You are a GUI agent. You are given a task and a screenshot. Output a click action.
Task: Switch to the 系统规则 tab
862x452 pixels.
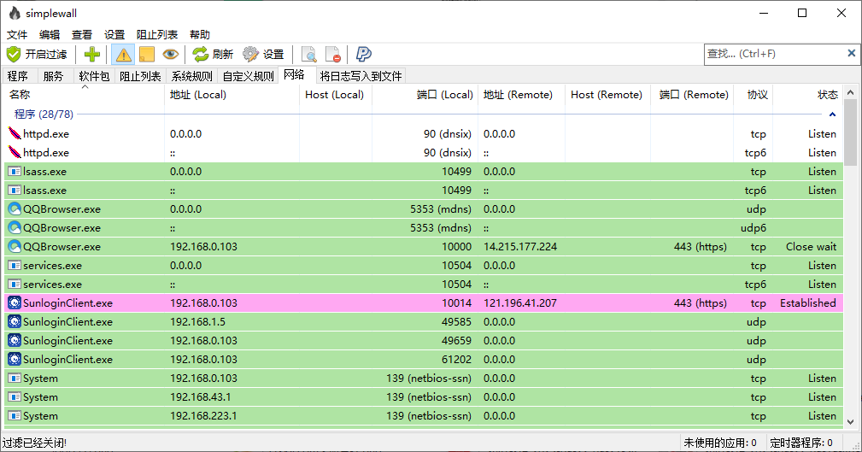[x=191, y=76]
